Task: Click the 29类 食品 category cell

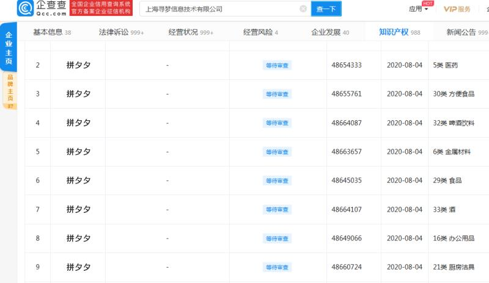Action: point(447,181)
